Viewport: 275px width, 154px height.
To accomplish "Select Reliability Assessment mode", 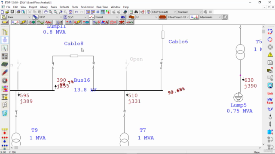I will [x=113, y=22].
